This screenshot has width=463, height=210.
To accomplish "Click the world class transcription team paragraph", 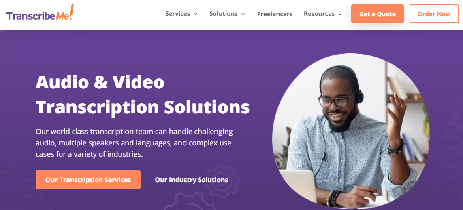I will tap(134, 143).
